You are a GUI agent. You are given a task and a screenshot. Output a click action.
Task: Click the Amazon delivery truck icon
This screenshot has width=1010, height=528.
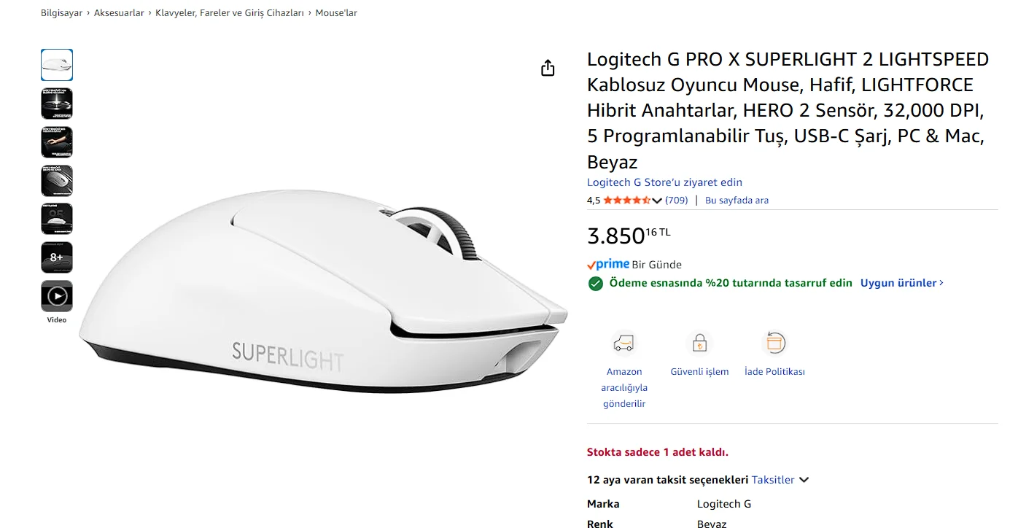click(x=624, y=343)
